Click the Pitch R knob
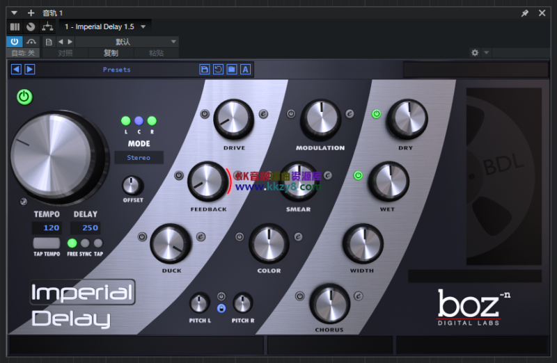Screen dimensions: 557x363 (242, 303)
